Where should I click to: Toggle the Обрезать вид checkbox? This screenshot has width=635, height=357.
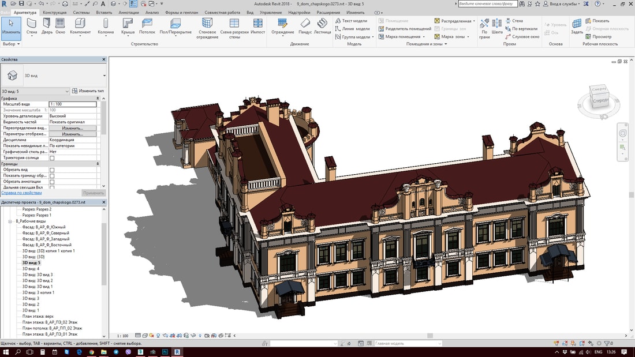[52, 170]
